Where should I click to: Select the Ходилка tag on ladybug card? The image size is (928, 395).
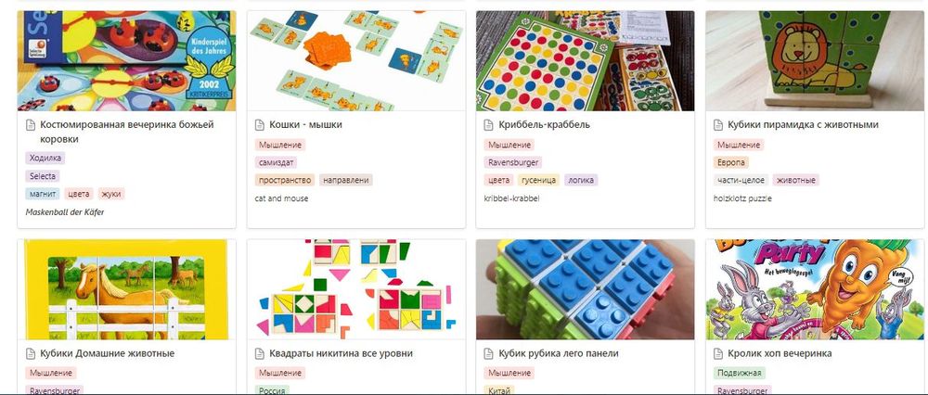(x=45, y=158)
